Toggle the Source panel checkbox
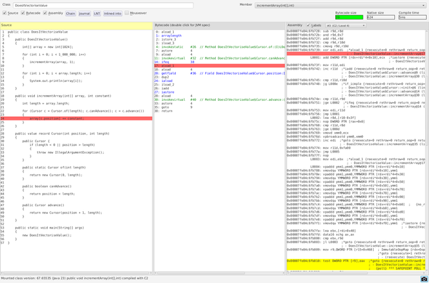Screen dimensions: 429x283 (x=4, y=13)
